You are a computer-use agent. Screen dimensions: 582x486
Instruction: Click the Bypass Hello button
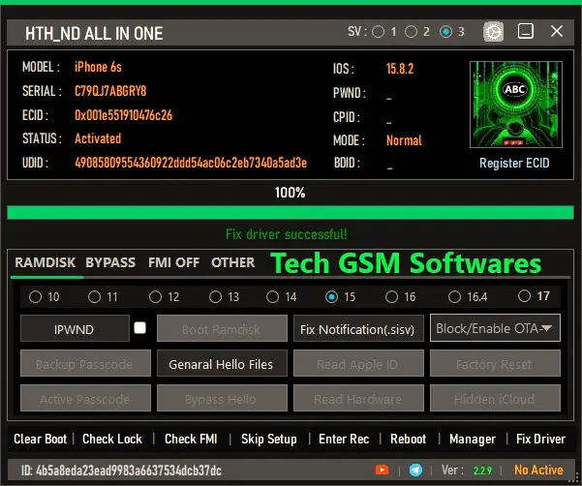(x=222, y=398)
